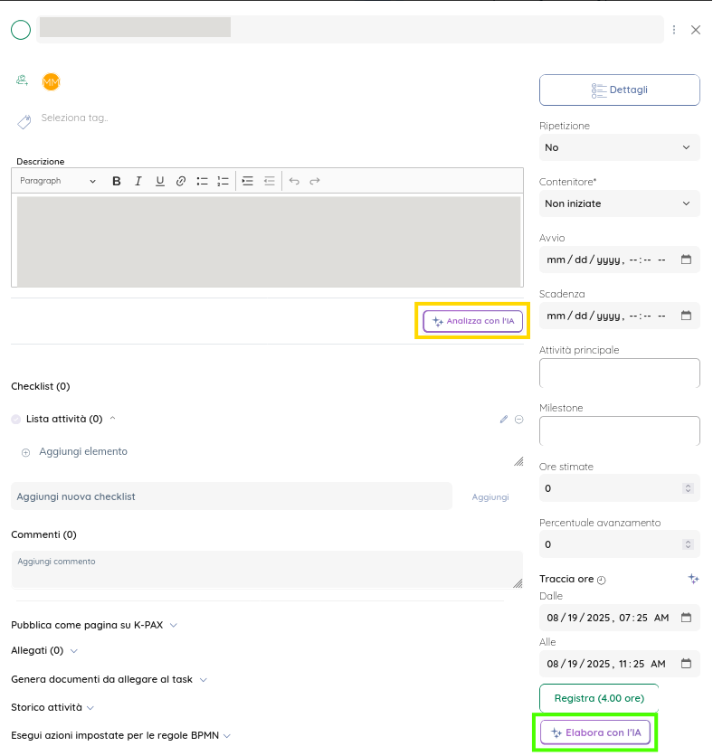Undo last edit in description

[x=294, y=181]
